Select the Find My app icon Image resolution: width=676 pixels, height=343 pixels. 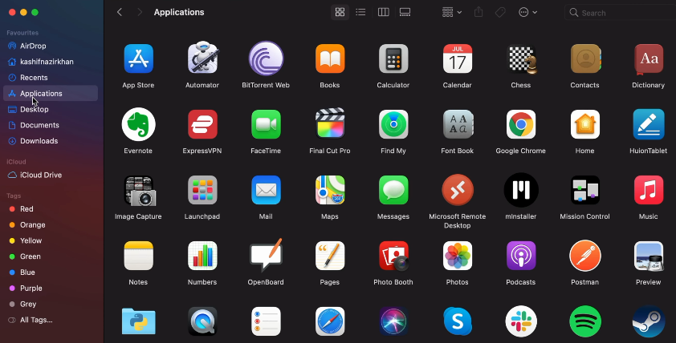[x=393, y=124]
